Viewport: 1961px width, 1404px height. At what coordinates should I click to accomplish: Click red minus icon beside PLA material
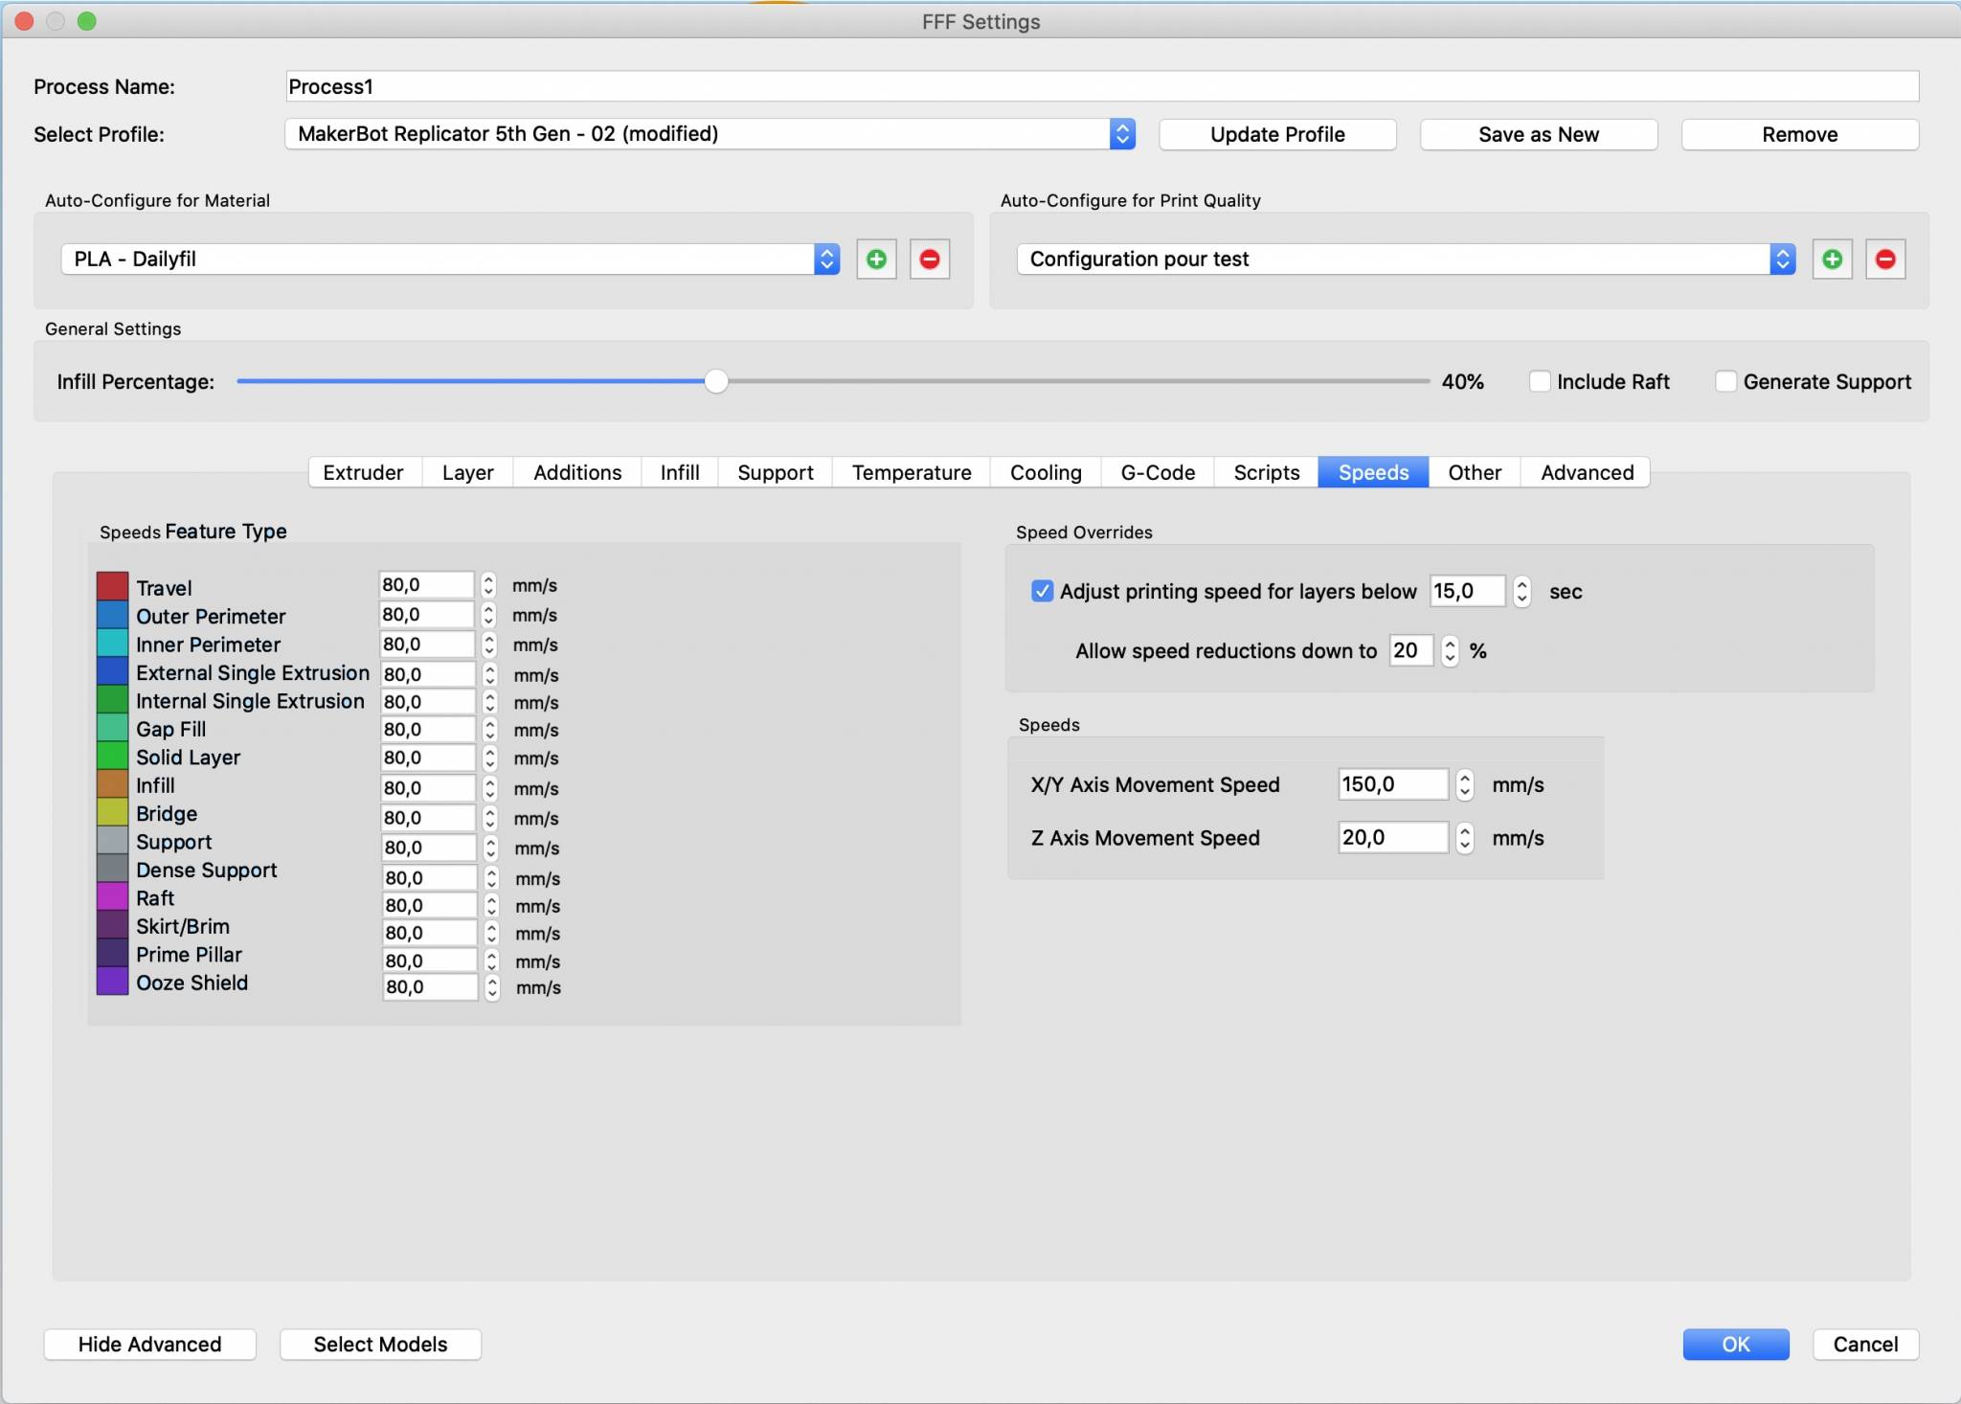(929, 259)
